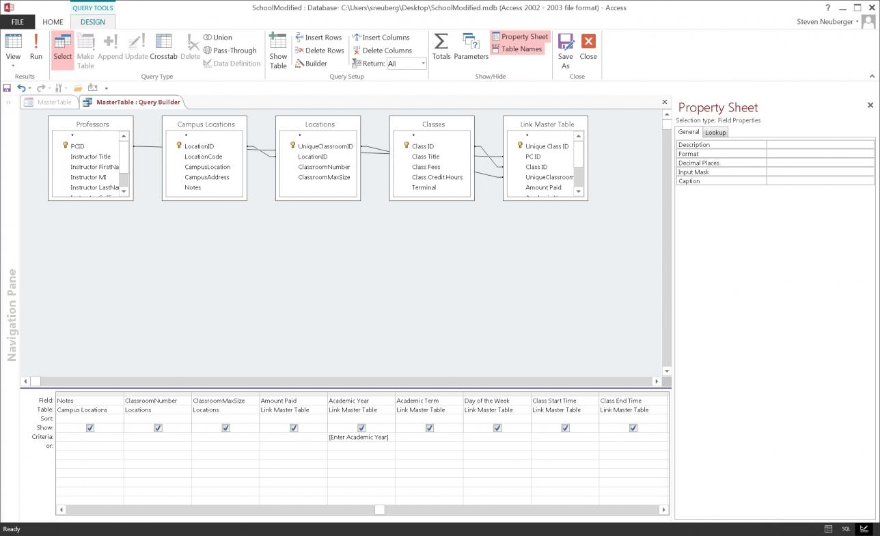Select Pass-Through query option

[x=230, y=51]
